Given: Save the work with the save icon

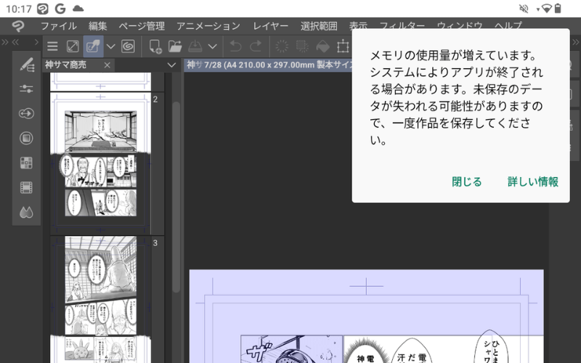Looking at the screenshot, I should pyautogui.click(x=195, y=46).
